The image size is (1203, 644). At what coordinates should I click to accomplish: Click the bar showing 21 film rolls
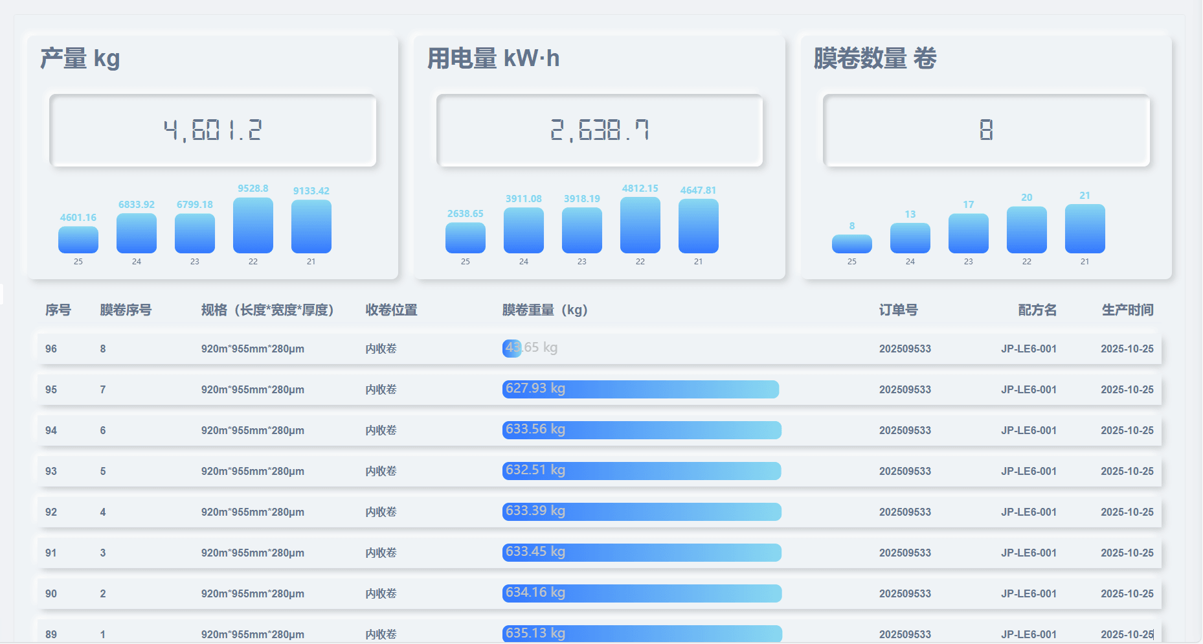pos(1085,227)
